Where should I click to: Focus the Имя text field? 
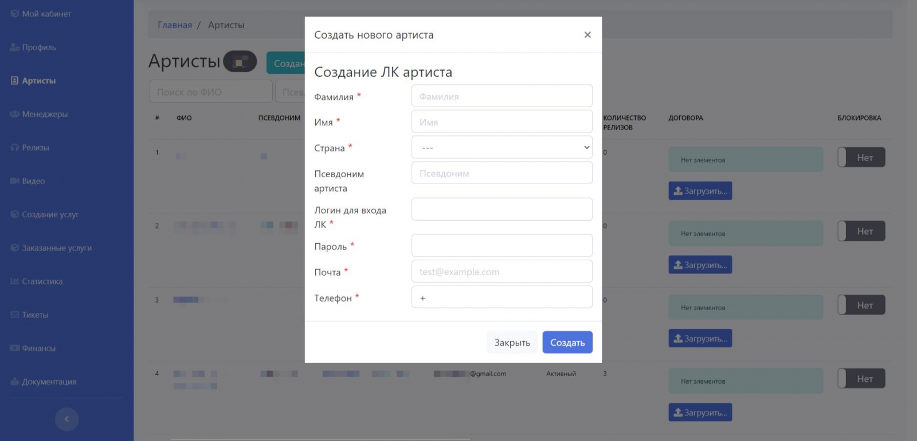[502, 122]
